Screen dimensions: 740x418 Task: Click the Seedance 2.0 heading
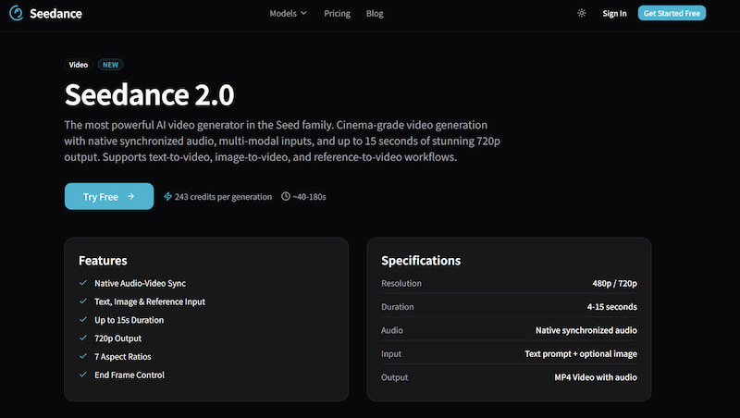pos(149,95)
